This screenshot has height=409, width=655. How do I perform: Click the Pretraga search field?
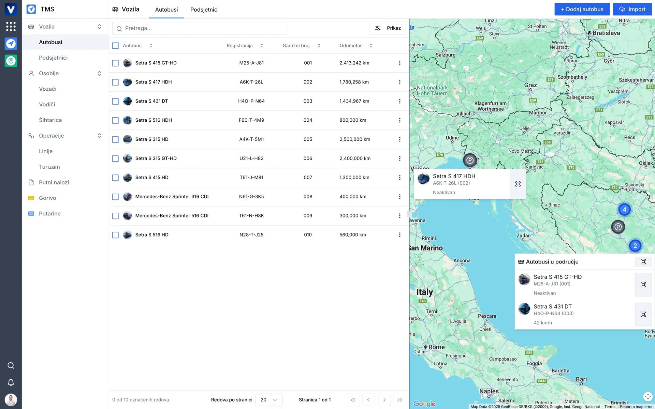pos(200,28)
